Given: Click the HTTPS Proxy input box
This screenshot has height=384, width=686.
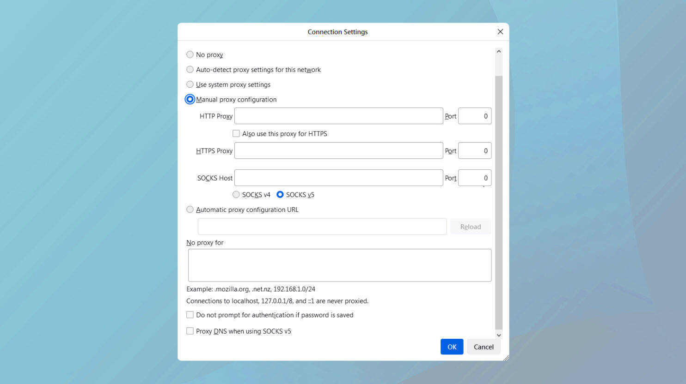Looking at the screenshot, I should [338, 150].
